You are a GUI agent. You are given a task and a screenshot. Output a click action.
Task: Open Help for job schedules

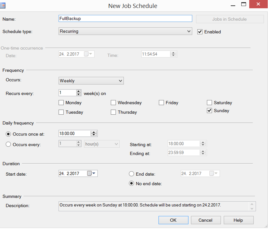click(238, 220)
